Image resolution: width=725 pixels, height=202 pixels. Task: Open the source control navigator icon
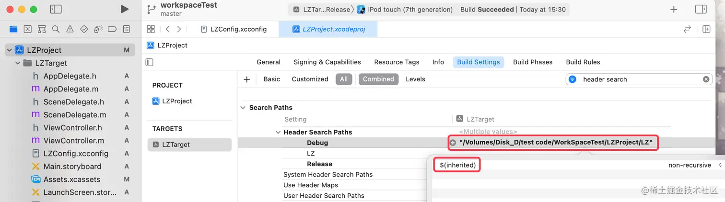[27, 29]
